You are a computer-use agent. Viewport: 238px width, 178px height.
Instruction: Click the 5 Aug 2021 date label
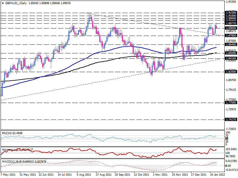coord(83,176)
